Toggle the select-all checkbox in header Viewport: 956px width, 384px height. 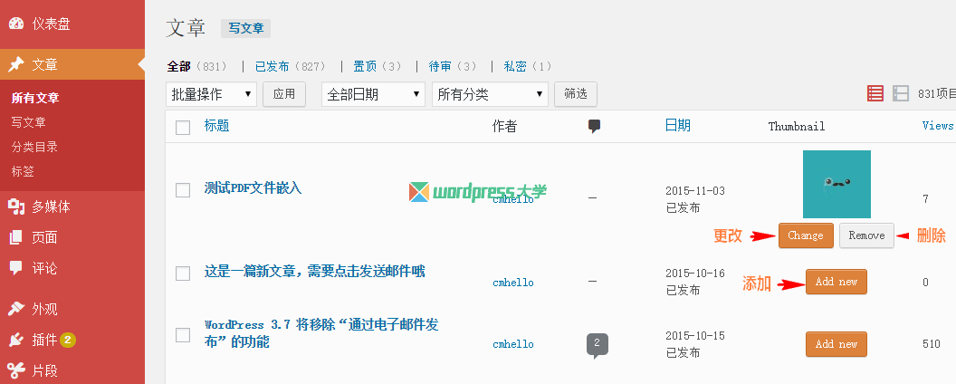[x=183, y=128]
